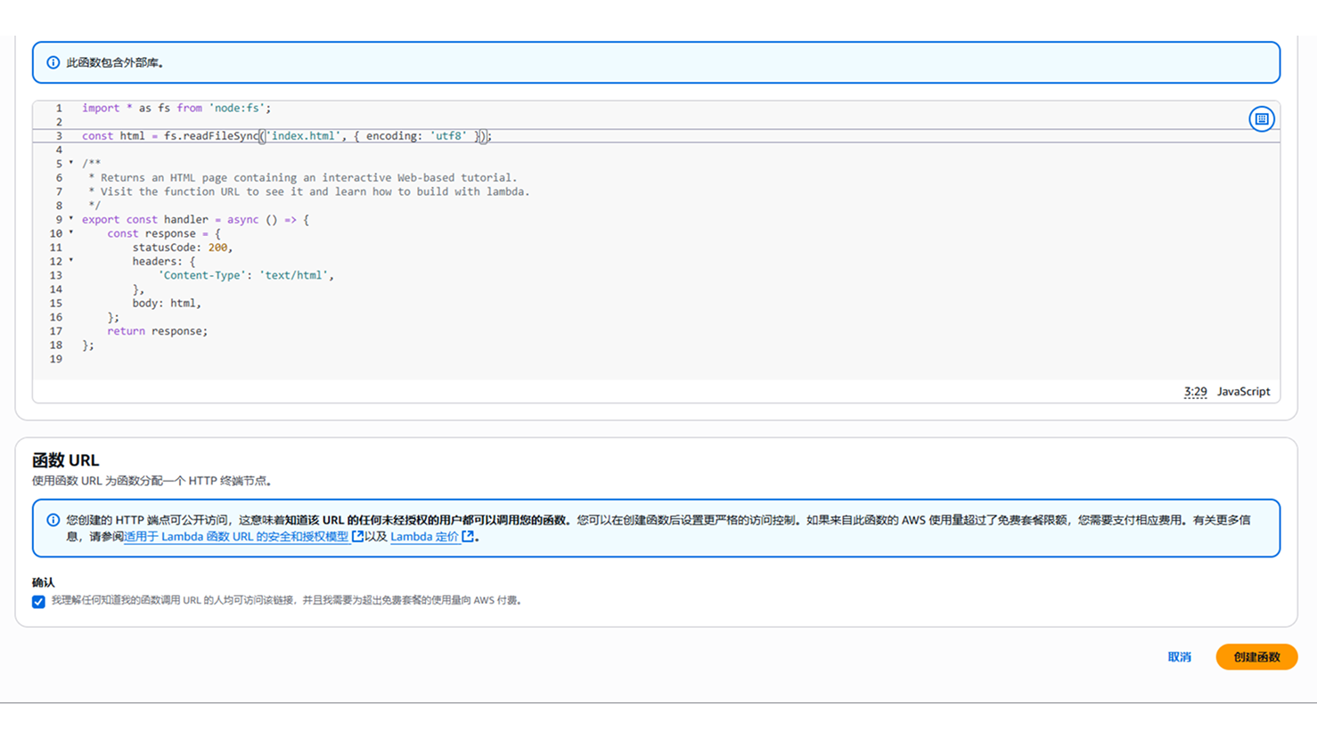Click the 'text/html' value on line 13
This screenshot has height=739, width=1317.
pyautogui.click(x=294, y=275)
